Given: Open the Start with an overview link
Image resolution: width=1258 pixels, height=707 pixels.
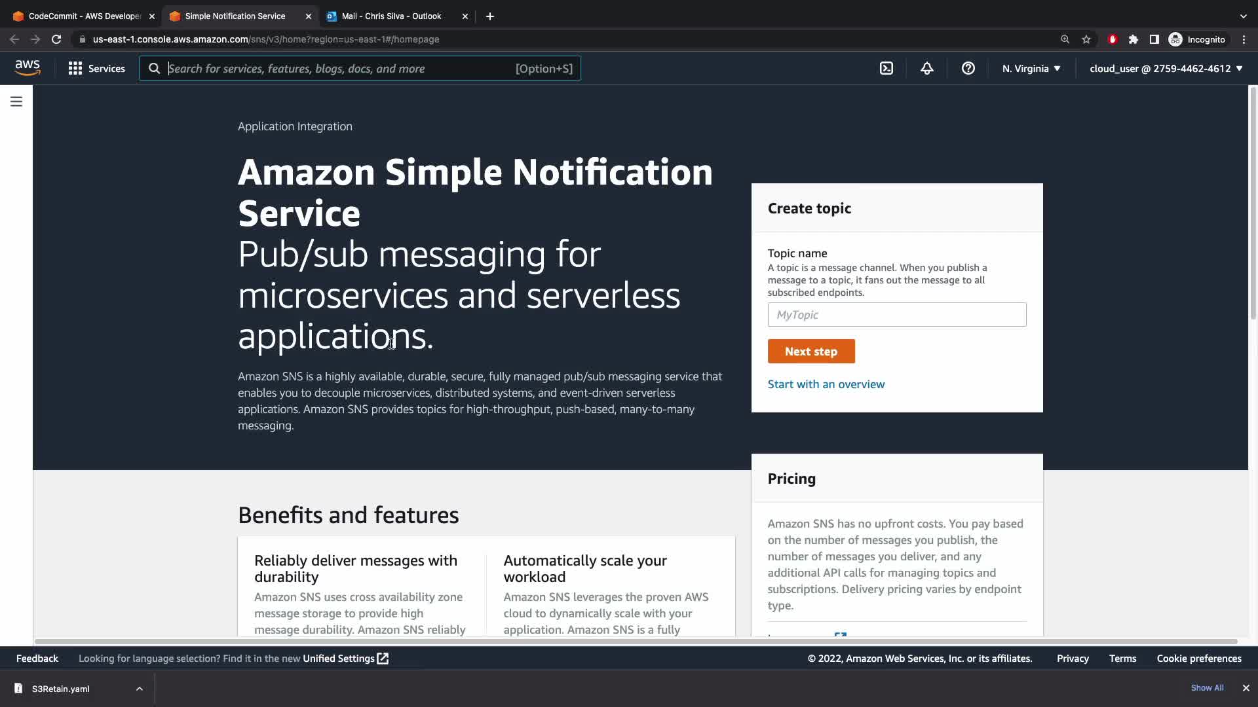Looking at the screenshot, I should (826, 384).
